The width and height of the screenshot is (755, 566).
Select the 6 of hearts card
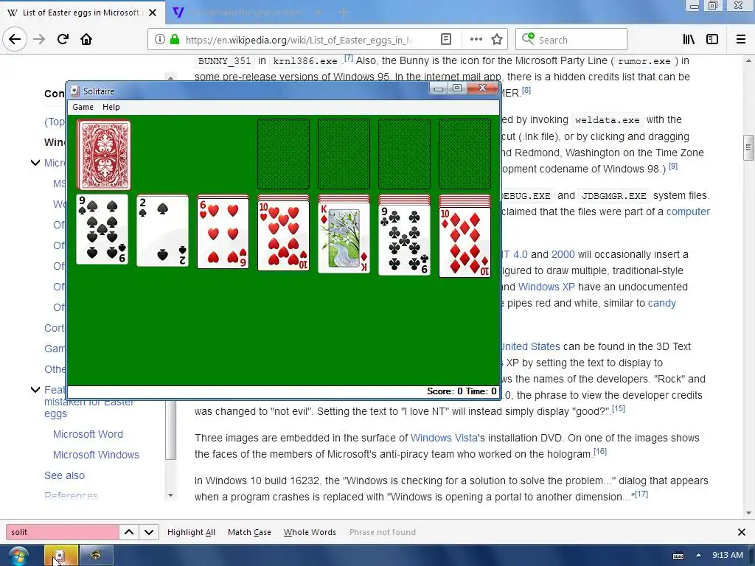[223, 233]
